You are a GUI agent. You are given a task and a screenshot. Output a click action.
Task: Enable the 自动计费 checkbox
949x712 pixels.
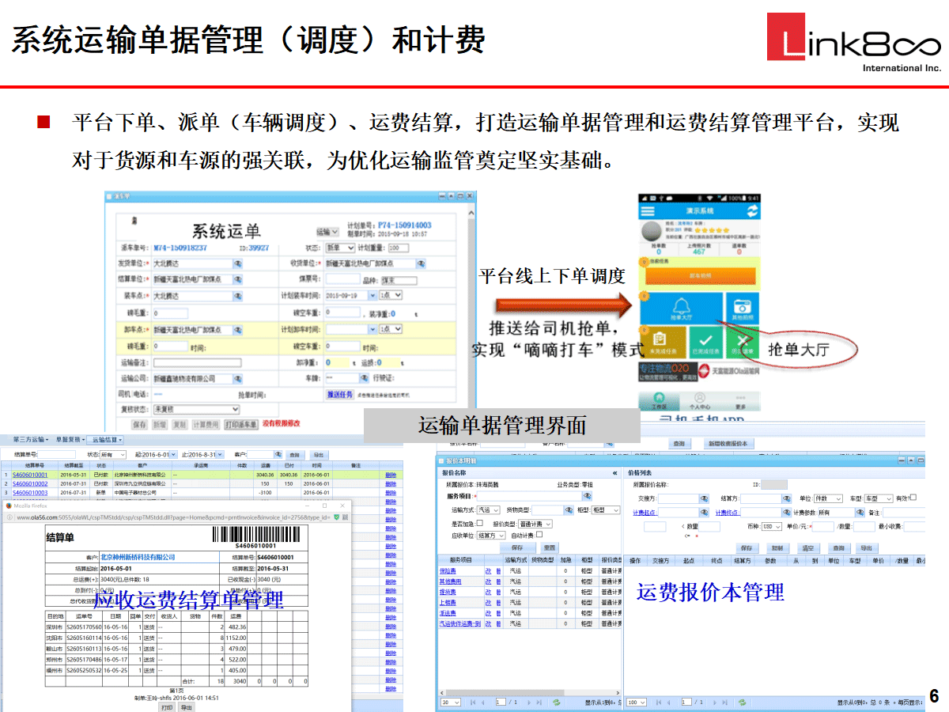(x=539, y=535)
